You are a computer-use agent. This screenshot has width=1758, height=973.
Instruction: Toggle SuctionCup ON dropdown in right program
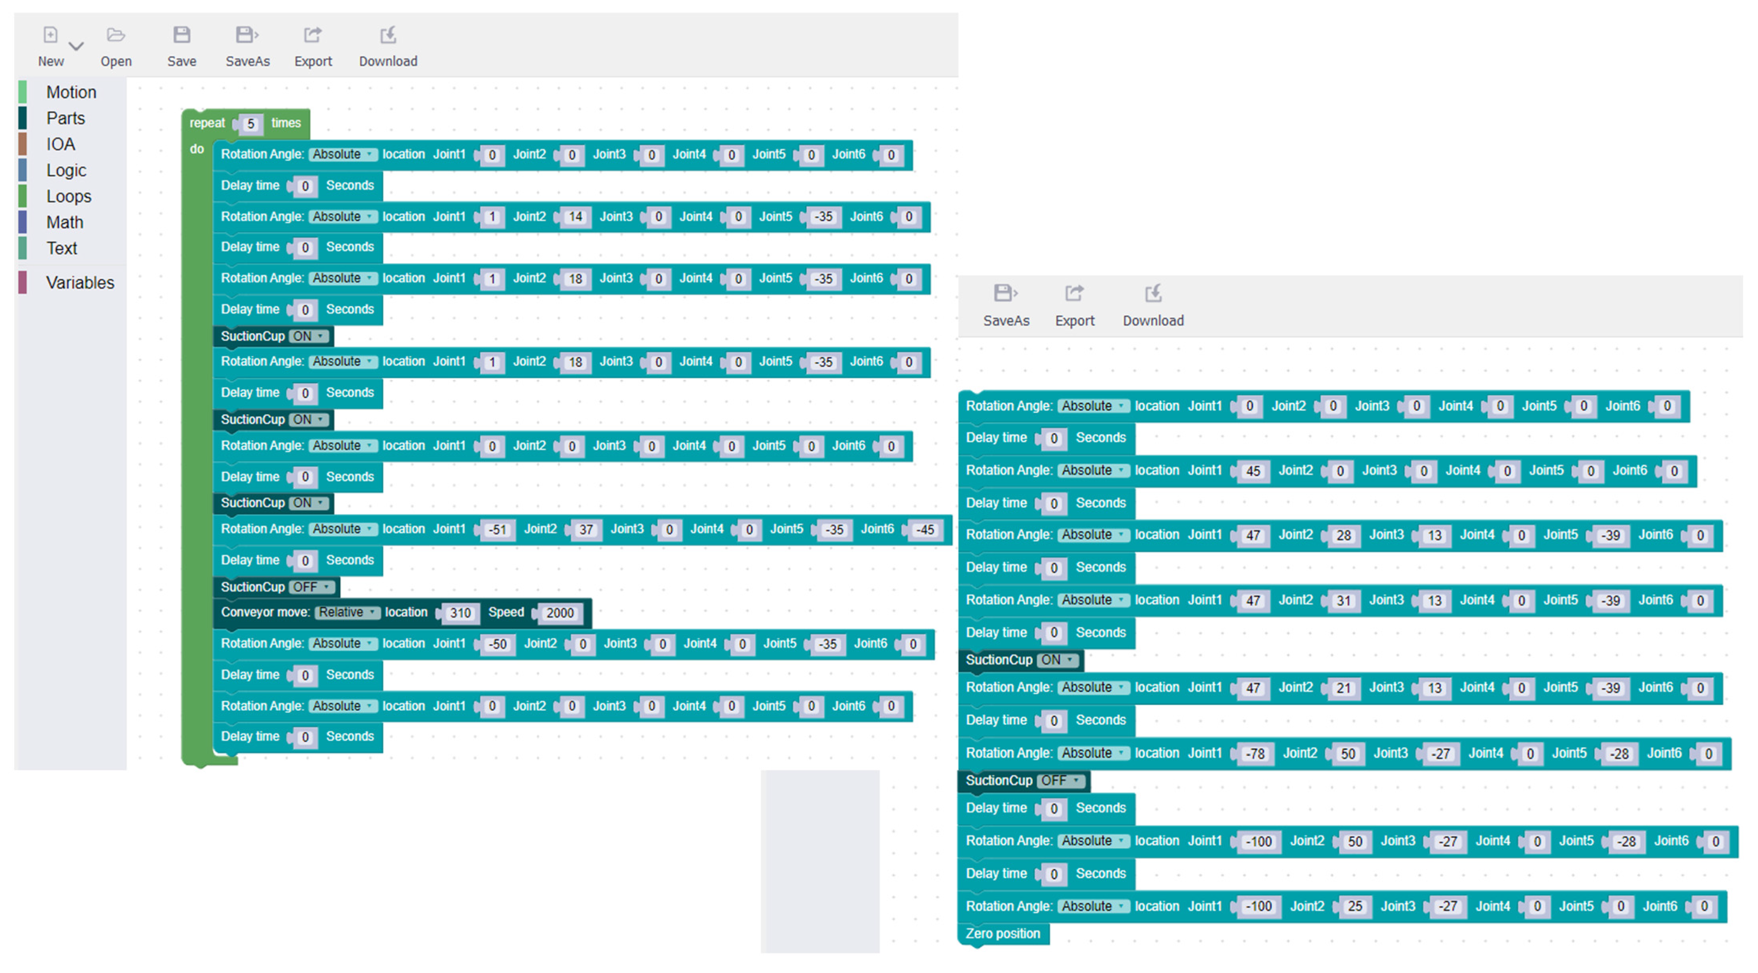(x=1058, y=660)
